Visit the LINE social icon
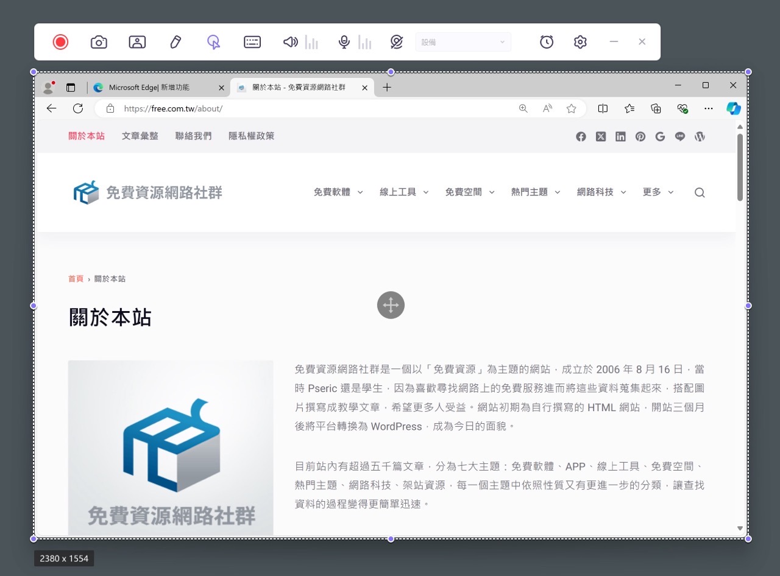The height and width of the screenshot is (576, 780). [680, 136]
